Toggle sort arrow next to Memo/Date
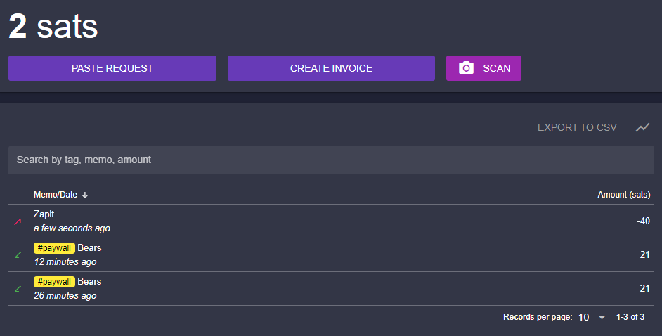This screenshot has height=336, width=662. coord(85,195)
